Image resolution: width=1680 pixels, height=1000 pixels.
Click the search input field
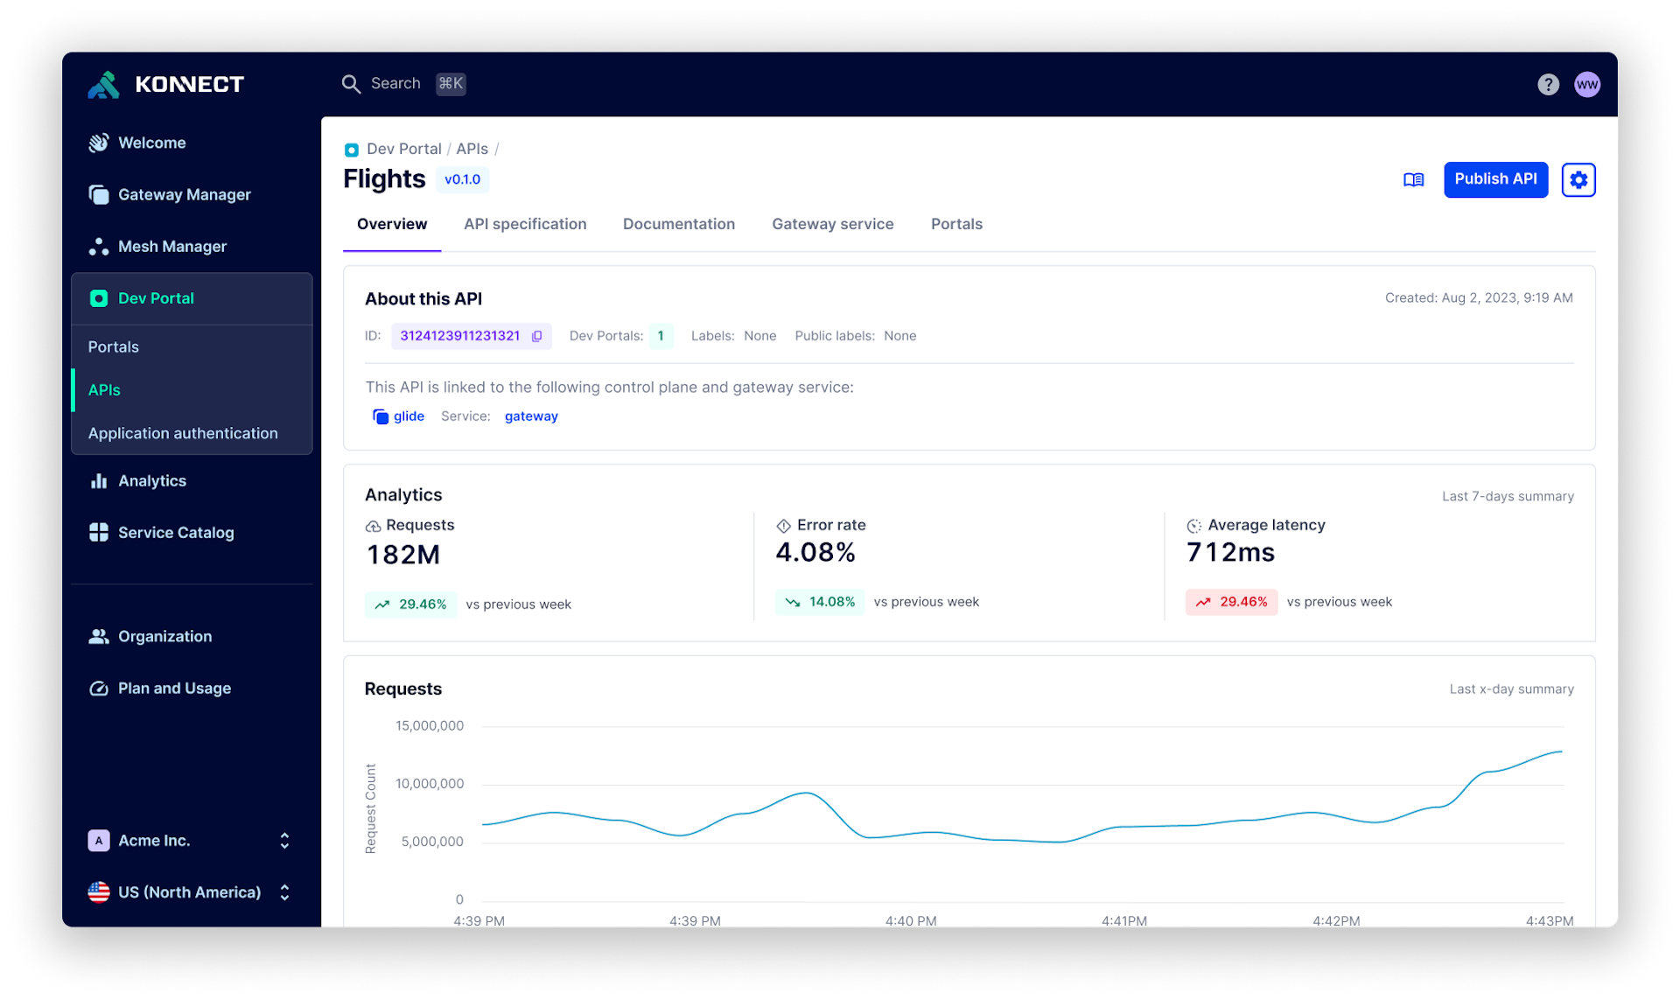(395, 83)
